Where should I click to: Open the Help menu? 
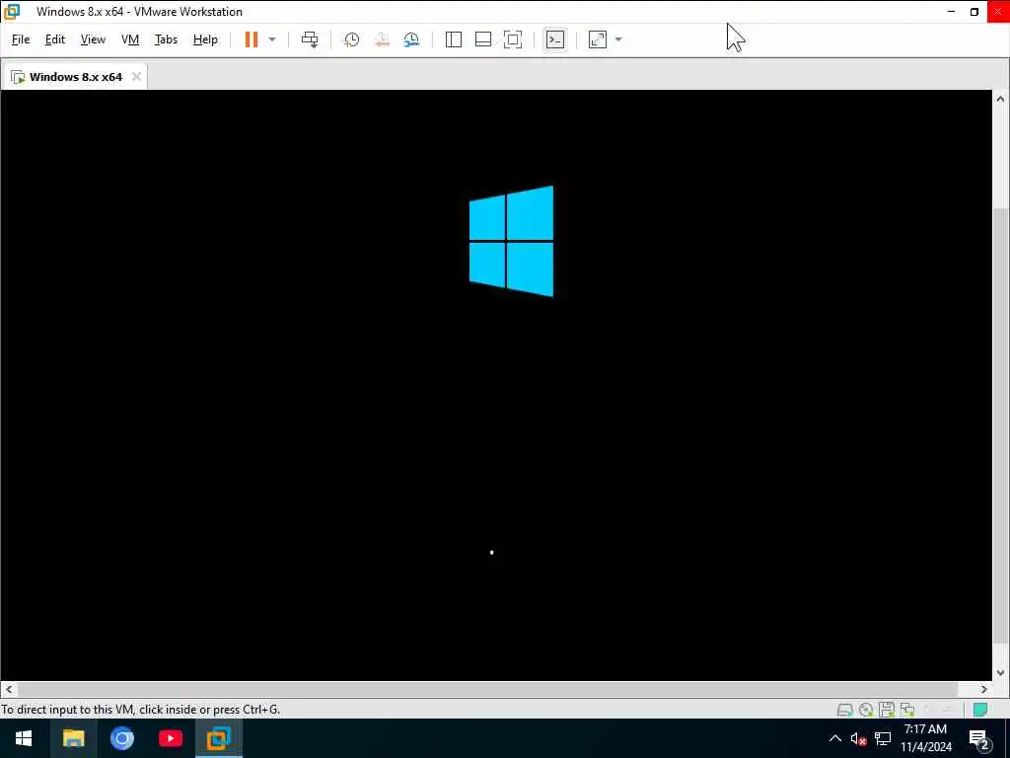205,39
